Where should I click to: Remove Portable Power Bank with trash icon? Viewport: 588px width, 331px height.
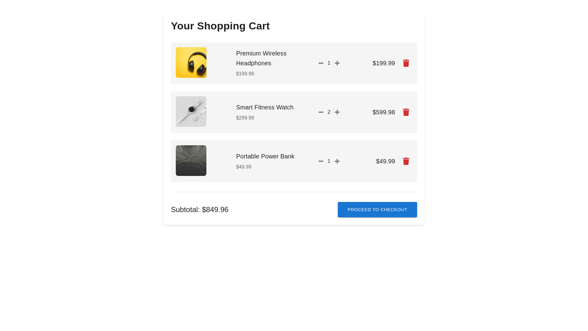[406, 161]
